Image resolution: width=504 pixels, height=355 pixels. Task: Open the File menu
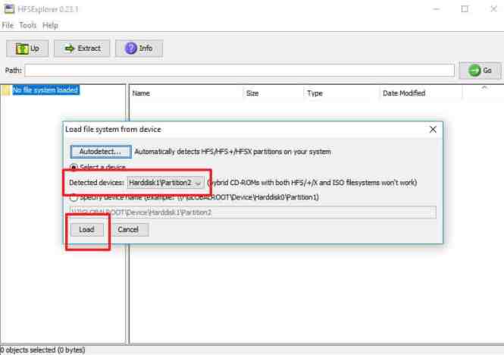point(8,25)
